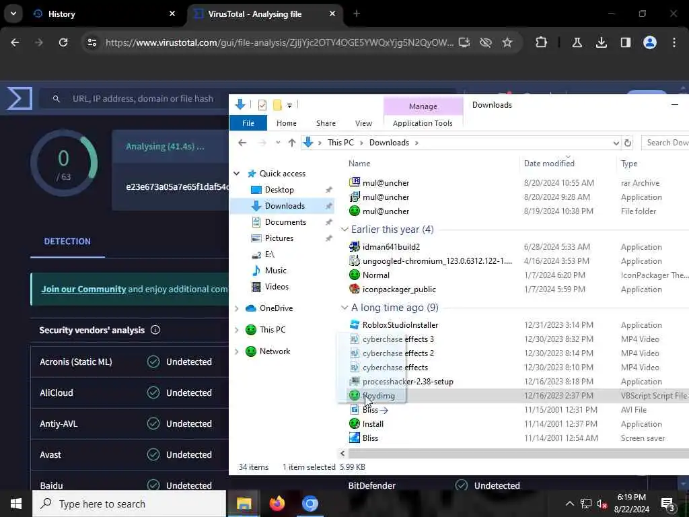The width and height of the screenshot is (689, 517).
Task: Open a new Chrome tab
Action: click(357, 14)
